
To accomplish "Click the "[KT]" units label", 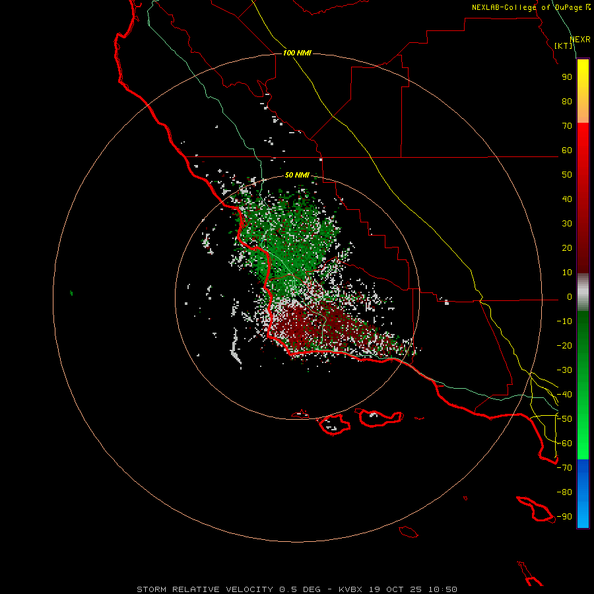I will [564, 46].
